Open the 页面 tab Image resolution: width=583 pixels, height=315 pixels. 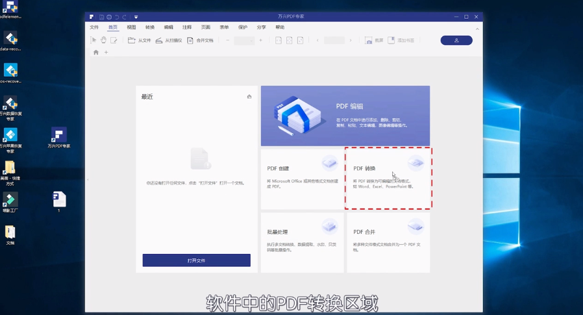pyautogui.click(x=206, y=27)
